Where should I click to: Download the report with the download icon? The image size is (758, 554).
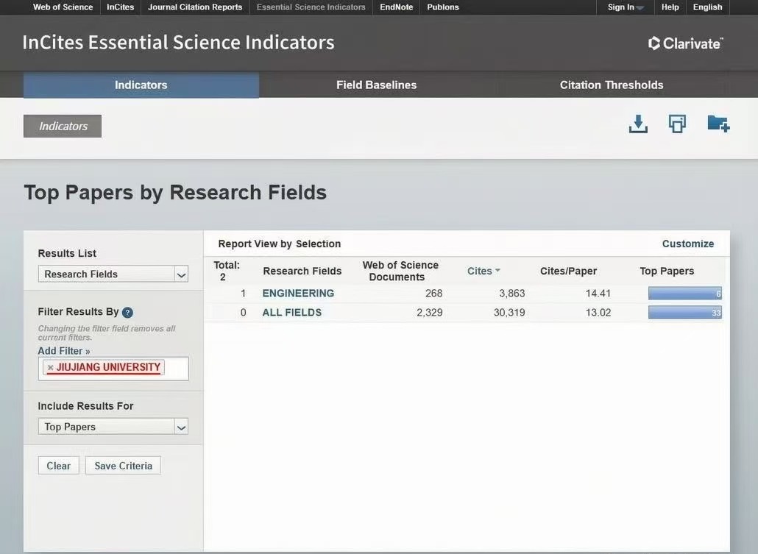(x=638, y=124)
